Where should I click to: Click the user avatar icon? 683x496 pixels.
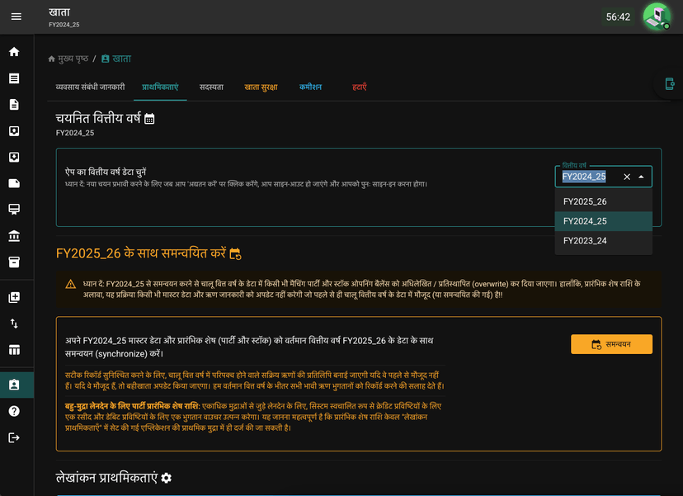tap(657, 17)
